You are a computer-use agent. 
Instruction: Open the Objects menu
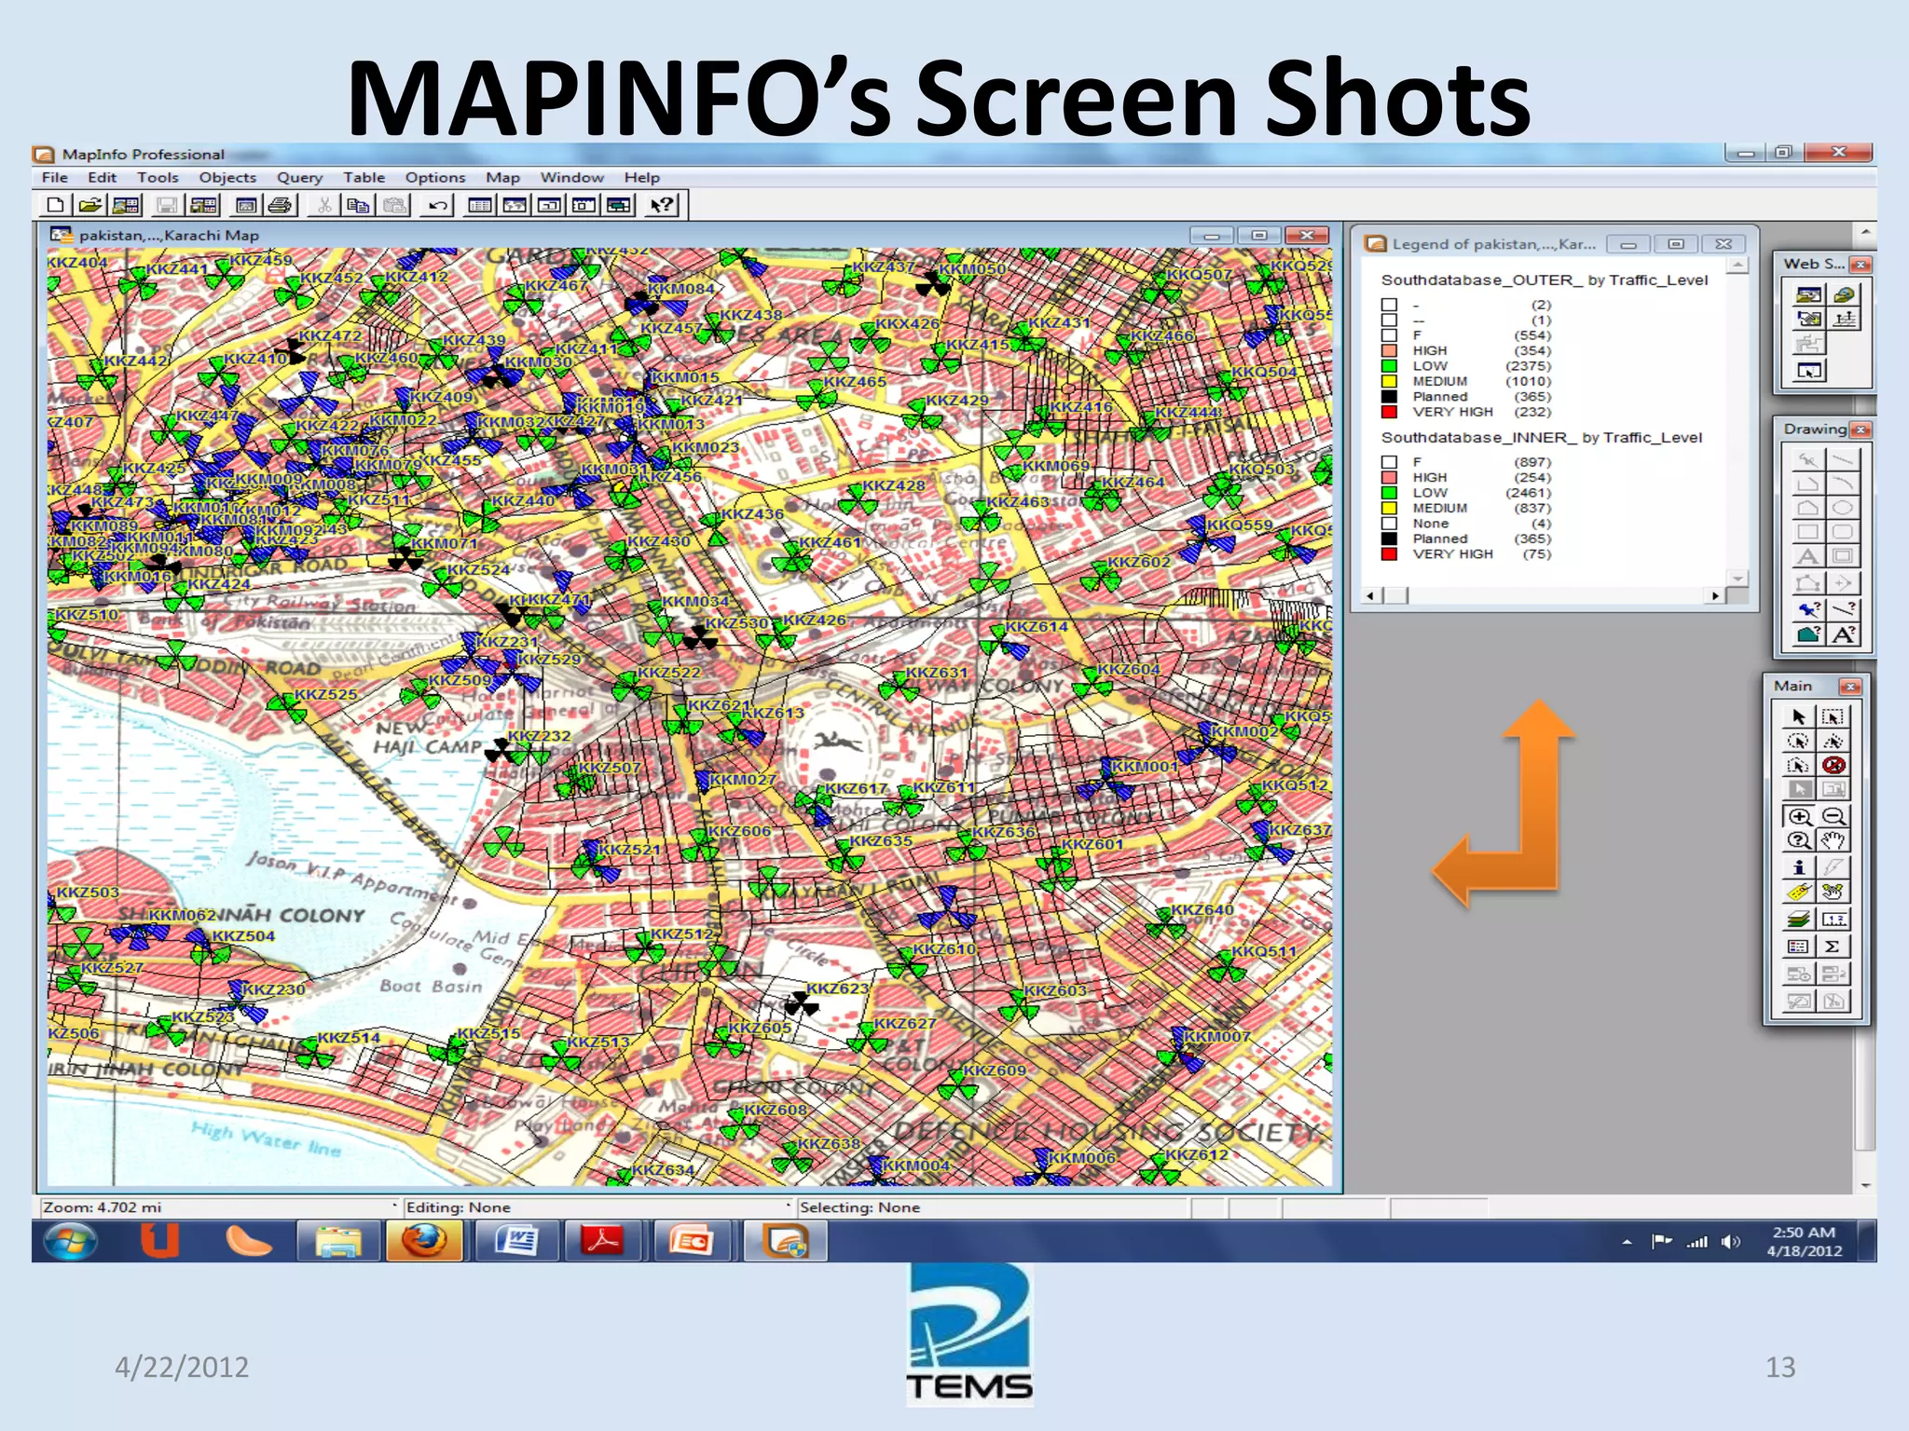tap(227, 177)
